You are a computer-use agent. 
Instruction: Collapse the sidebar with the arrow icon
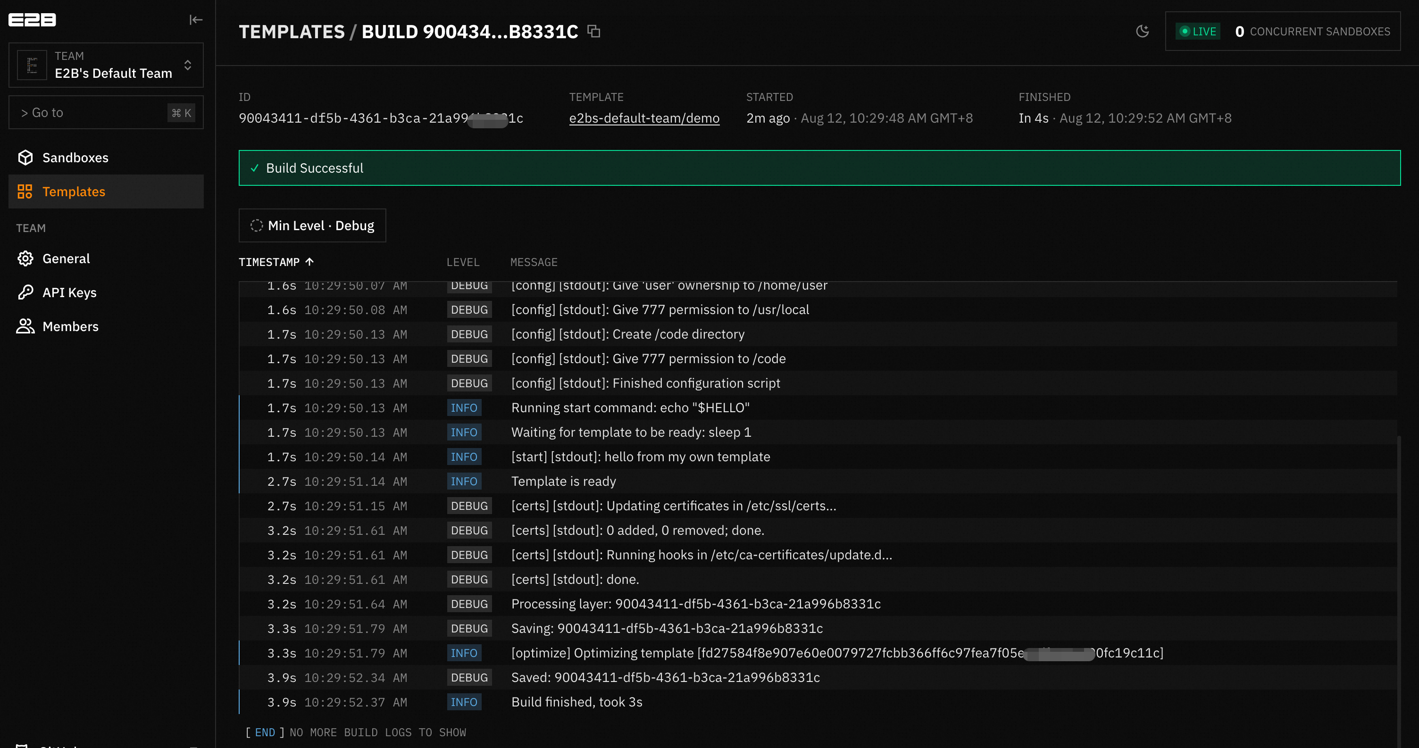[196, 20]
